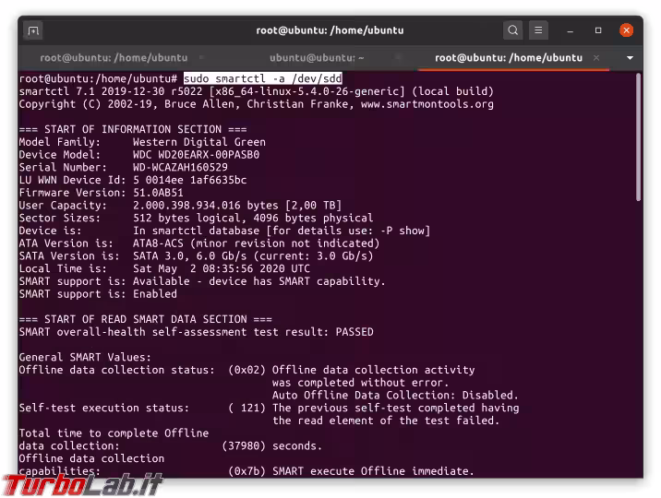Switch to ubuntu@ubuntu: ~ tab
The image size is (661, 498).
coord(317,58)
